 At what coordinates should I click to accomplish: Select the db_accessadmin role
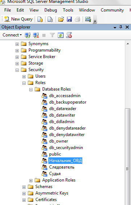point(65,96)
